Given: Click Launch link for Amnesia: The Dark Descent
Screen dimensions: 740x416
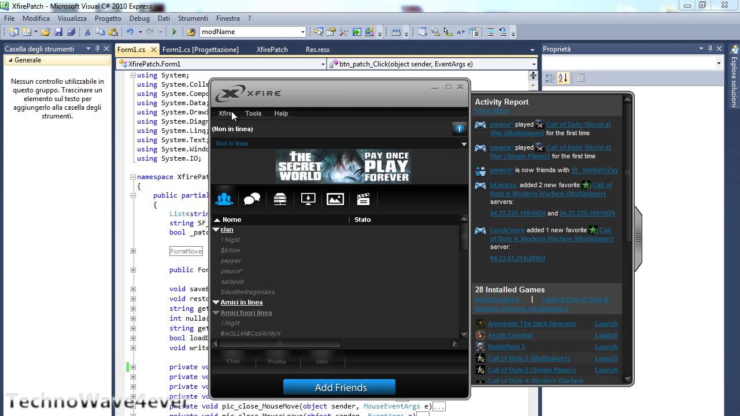Looking at the screenshot, I should point(606,324).
